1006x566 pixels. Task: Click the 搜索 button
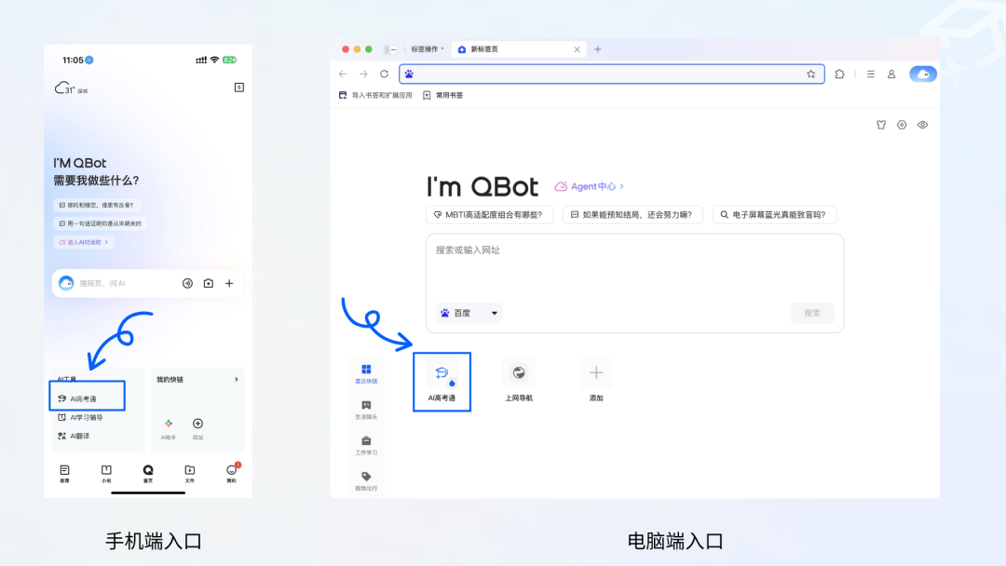coord(811,313)
